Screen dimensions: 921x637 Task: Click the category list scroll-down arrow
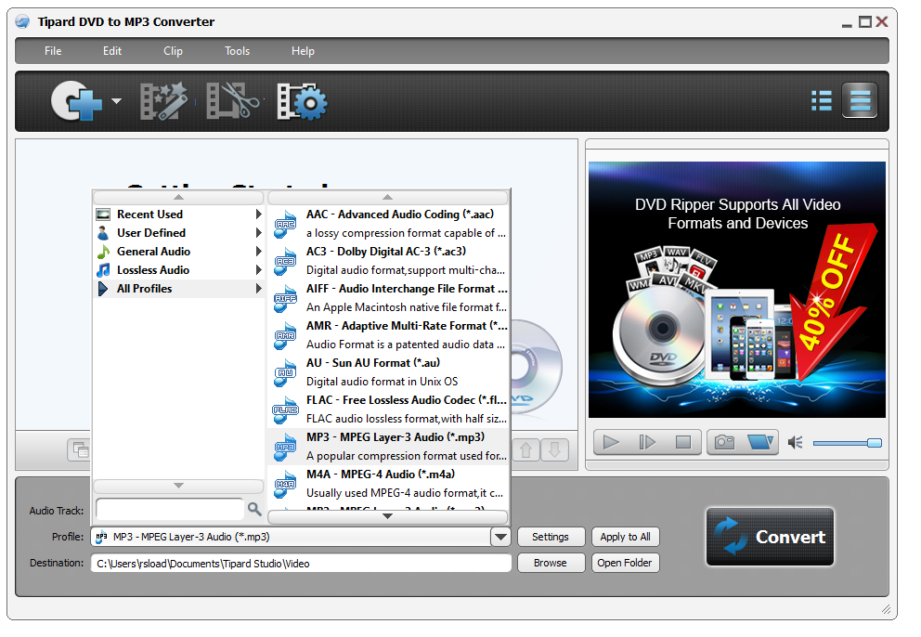point(178,486)
